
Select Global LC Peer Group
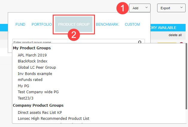click(37, 68)
